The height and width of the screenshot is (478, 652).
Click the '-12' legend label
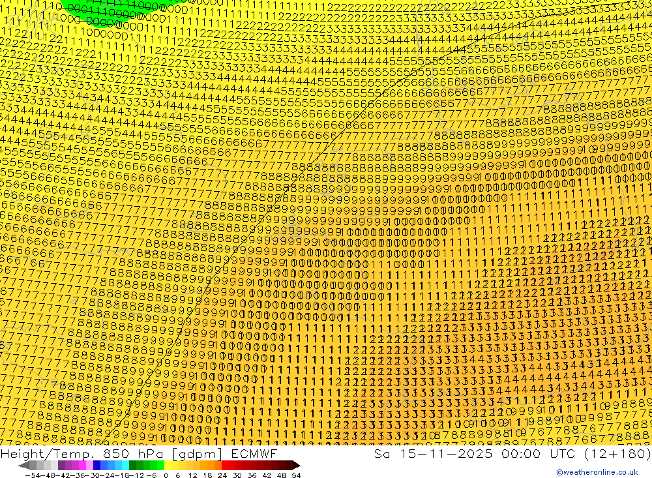click(136, 475)
